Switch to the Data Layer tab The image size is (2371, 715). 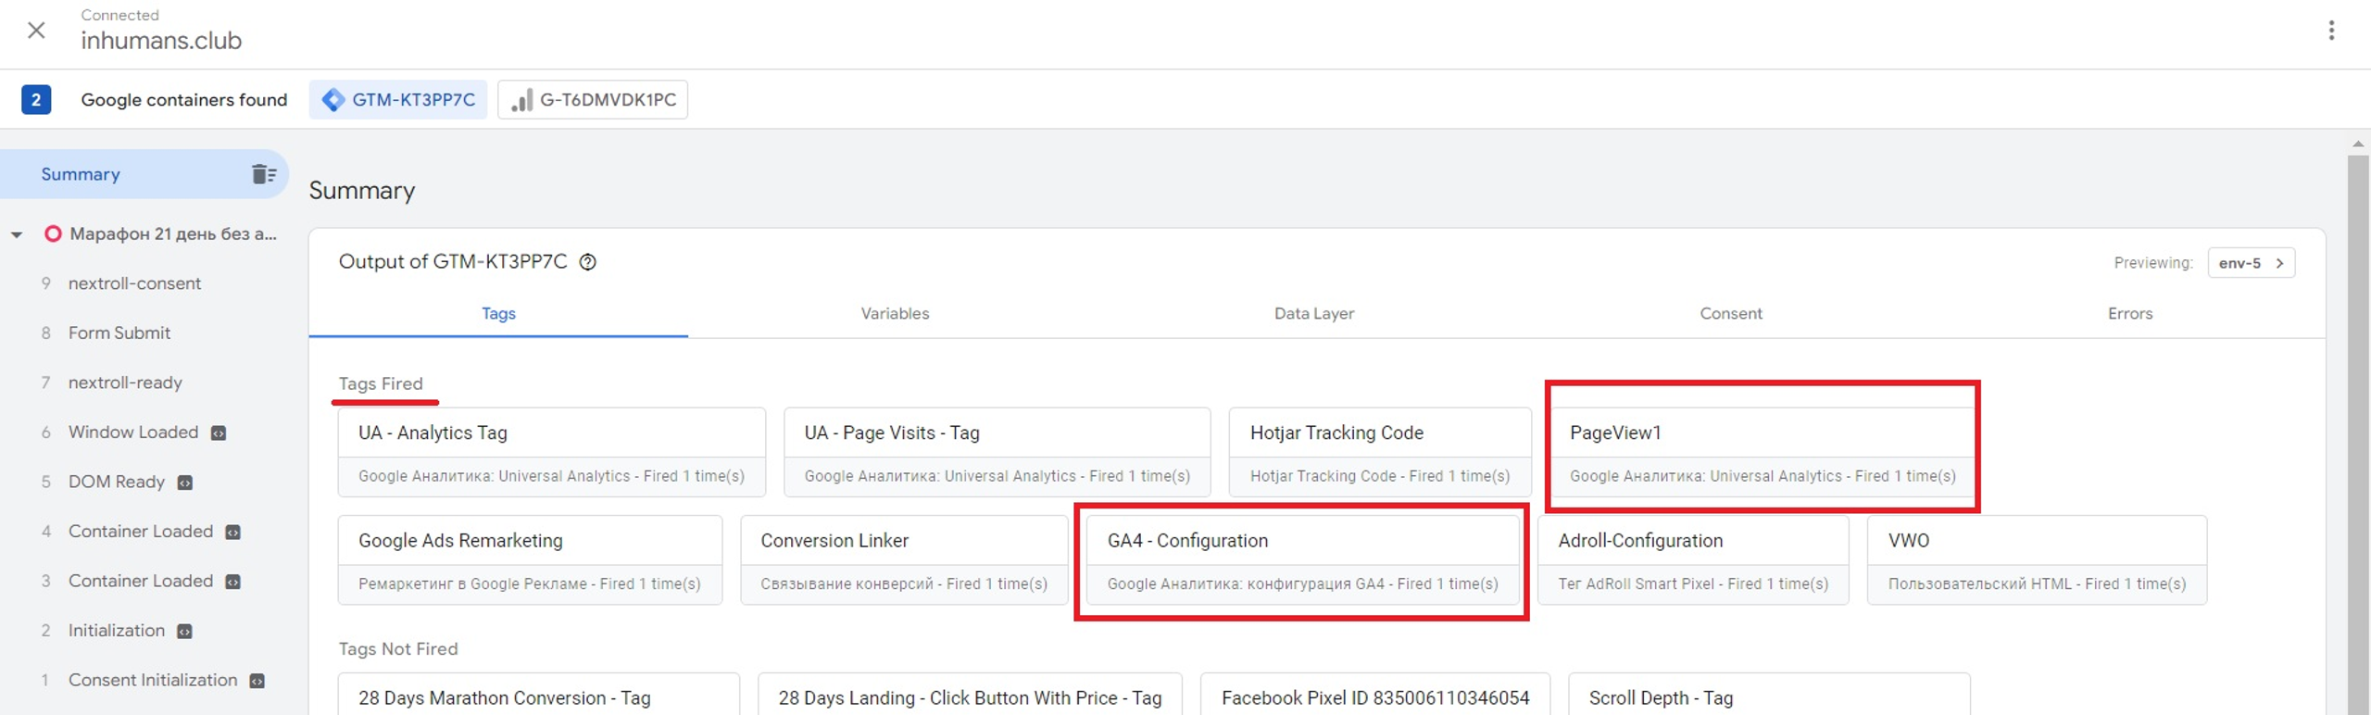[1313, 313]
